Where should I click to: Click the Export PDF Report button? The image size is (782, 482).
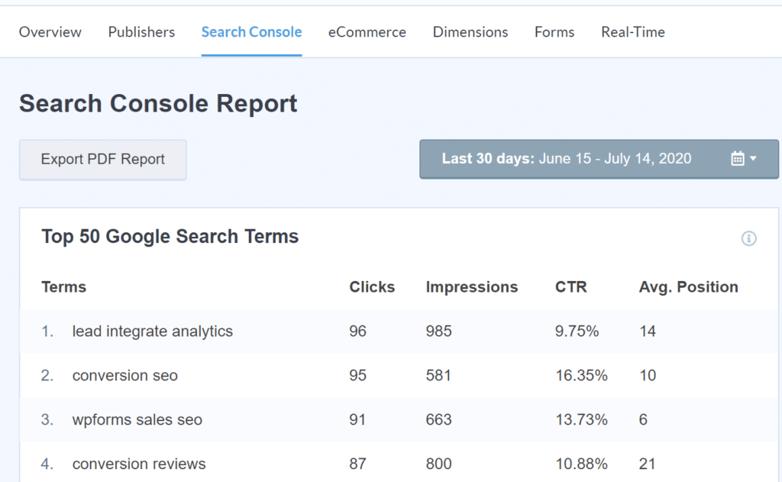point(102,159)
